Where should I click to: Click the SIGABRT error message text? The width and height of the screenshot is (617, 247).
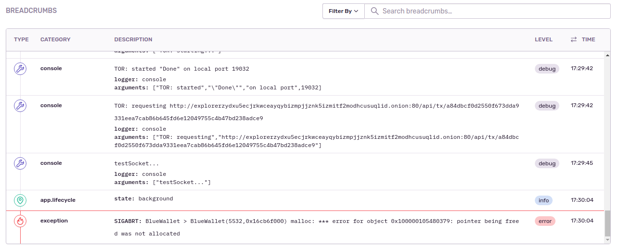pos(317,227)
